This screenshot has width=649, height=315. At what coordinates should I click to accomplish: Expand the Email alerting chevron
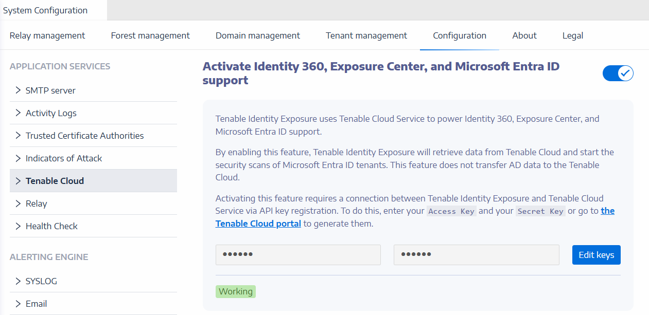pyautogui.click(x=19, y=304)
